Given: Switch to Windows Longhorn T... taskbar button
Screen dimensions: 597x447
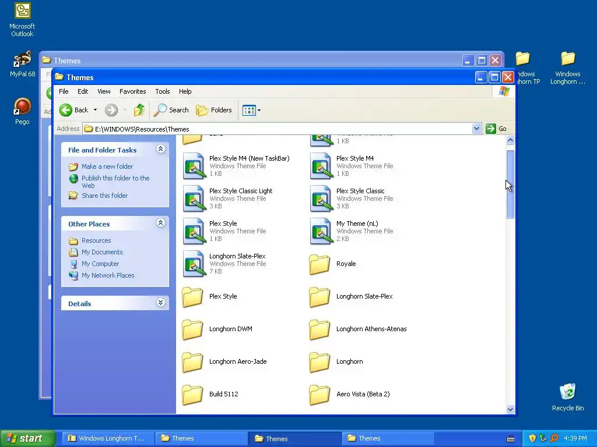Looking at the screenshot, I should [x=107, y=439].
